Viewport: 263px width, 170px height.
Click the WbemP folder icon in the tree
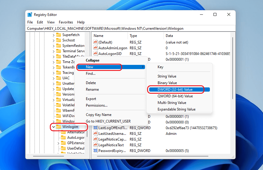[59, 111]
